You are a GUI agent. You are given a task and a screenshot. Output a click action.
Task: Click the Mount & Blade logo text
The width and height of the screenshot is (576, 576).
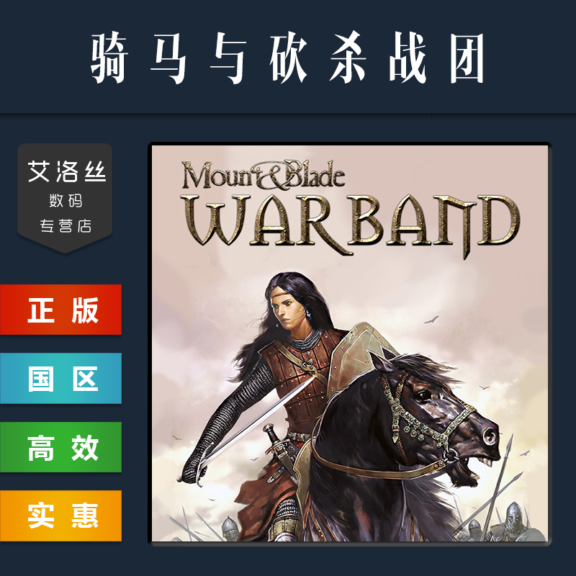tap(263, 175)
